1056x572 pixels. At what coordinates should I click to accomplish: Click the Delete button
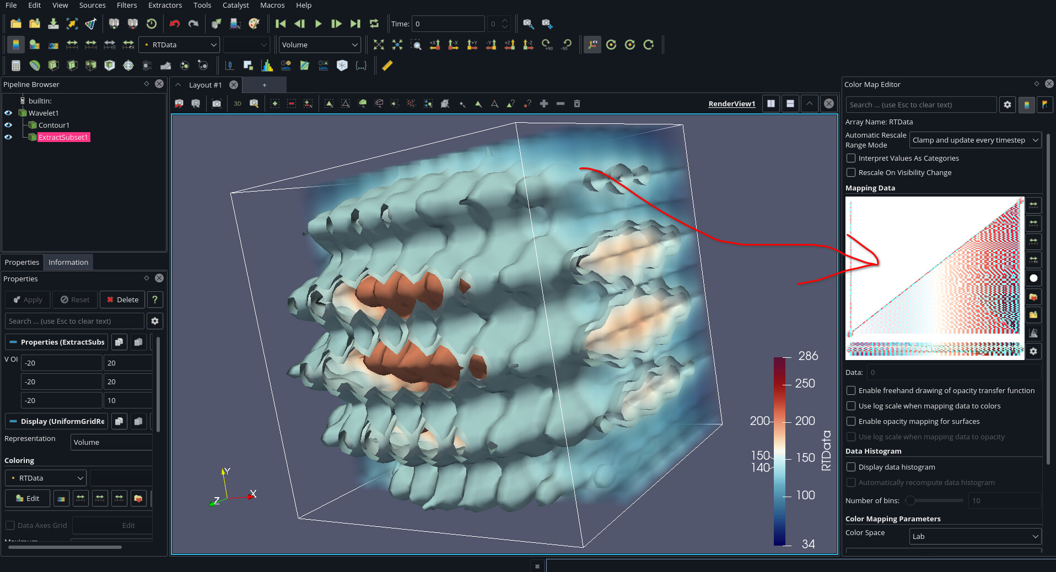(x=122, y=299)
